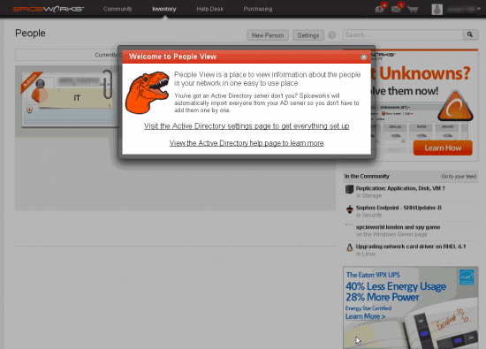The image size is (486, 349).
Task: Click 'in Linux' category text
Action: pyautogui.click(x=366, y=254)
